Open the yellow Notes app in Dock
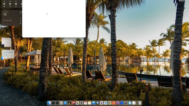The height and width of the screenshot is (106, 189). coord(89,103)
